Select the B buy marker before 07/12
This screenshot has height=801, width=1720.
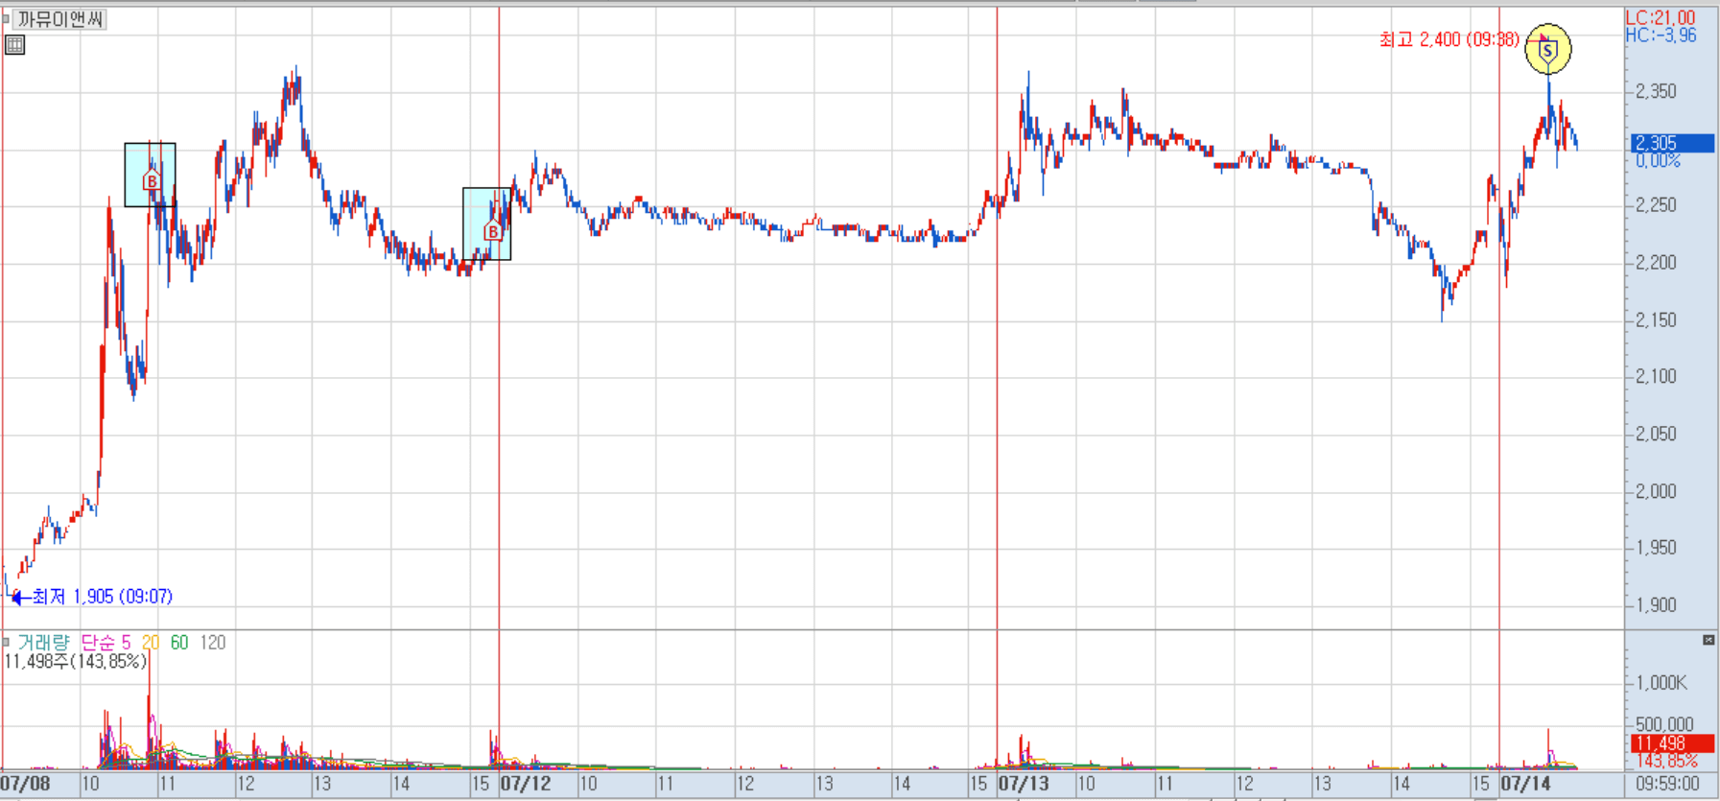coord(492,230)
